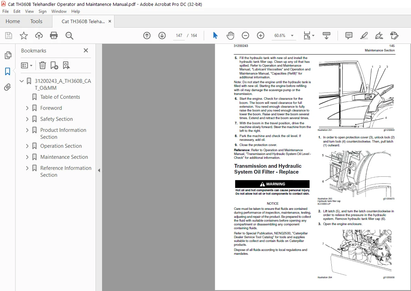Image resolution: width=411 pixels, height=291 pixels.
Task: Print the document
Action: tap(54, 36)
